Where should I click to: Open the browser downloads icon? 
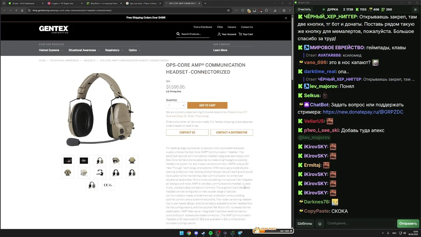(275, 10)
